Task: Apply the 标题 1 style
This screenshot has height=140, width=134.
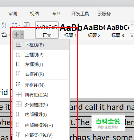Action: [x=70, y=30]
